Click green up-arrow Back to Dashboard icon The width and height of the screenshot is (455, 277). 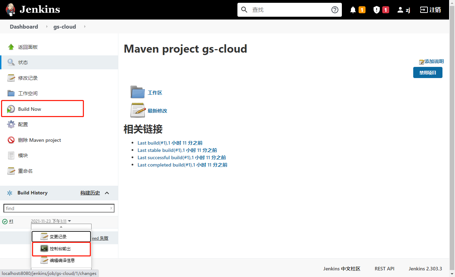point(11,47)
